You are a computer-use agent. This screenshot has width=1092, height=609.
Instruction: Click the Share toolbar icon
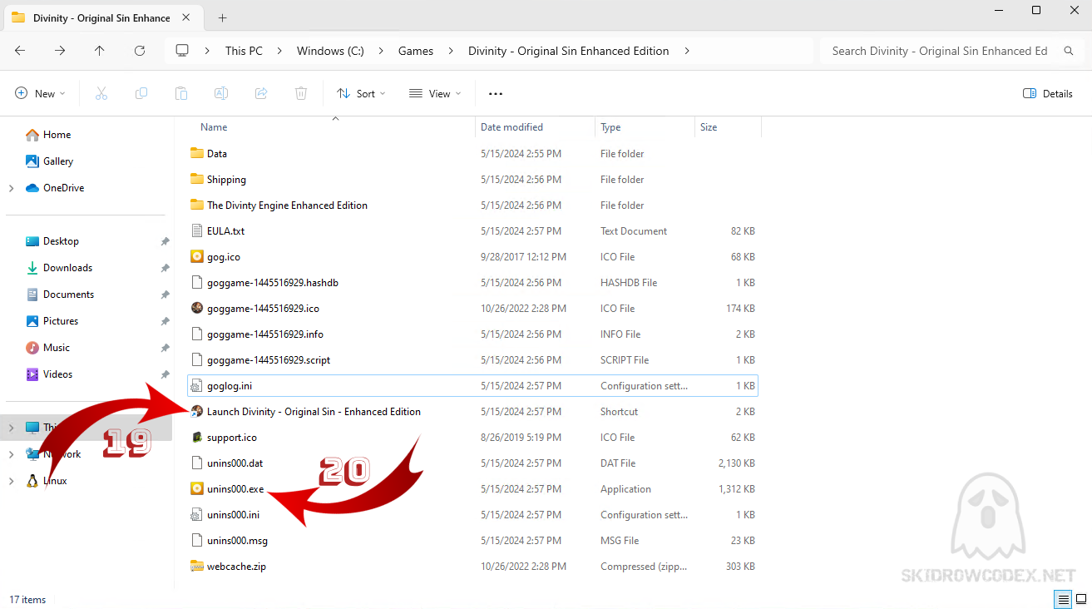coord(261,93)
